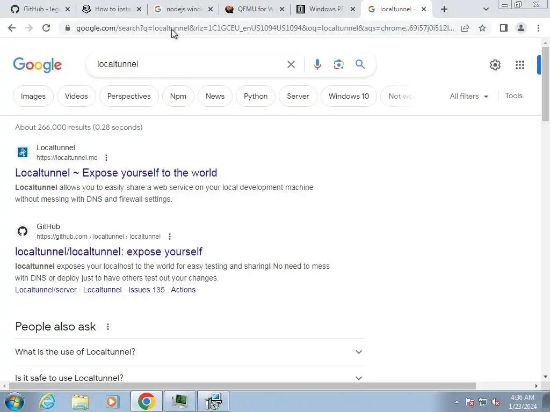This screenshot has width=550, height=412.
Task: Search by image with Google Lens
Action: 338,64
